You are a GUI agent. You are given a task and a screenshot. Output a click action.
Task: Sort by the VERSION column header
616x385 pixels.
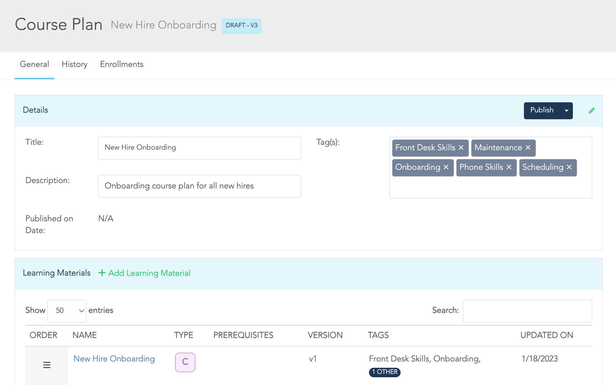(x=325, y=335)
